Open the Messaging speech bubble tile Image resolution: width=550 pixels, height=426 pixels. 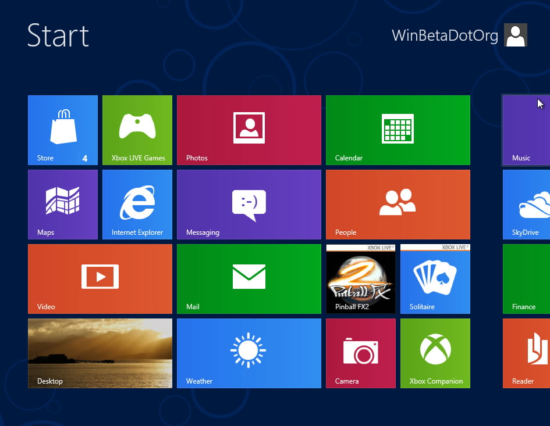click(x=249, y=205)
